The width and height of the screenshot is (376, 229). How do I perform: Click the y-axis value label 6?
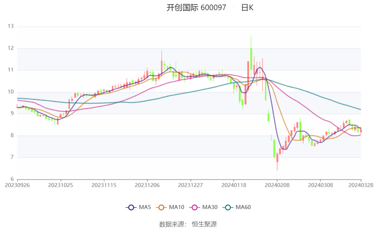[x=12, y=179]
